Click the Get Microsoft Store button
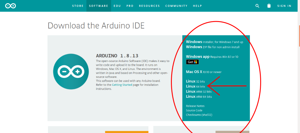 click(x=193, y=62)
